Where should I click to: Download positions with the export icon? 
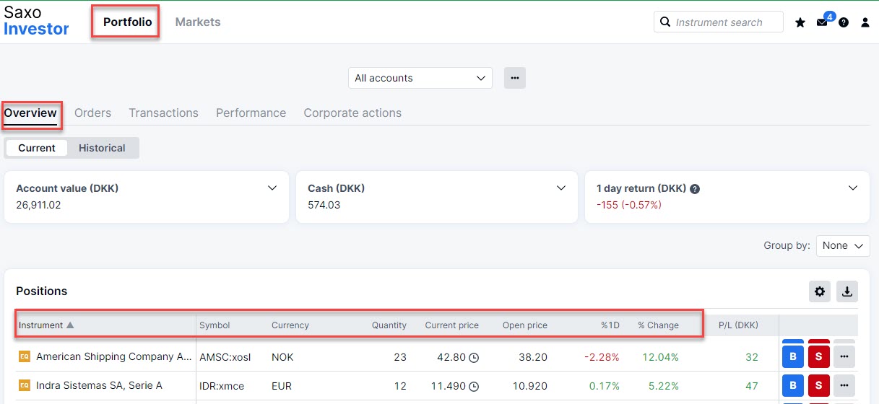point(847,291)
